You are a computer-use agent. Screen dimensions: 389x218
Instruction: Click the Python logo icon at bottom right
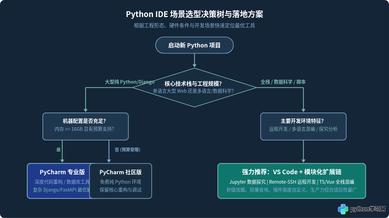pos(343,209)
